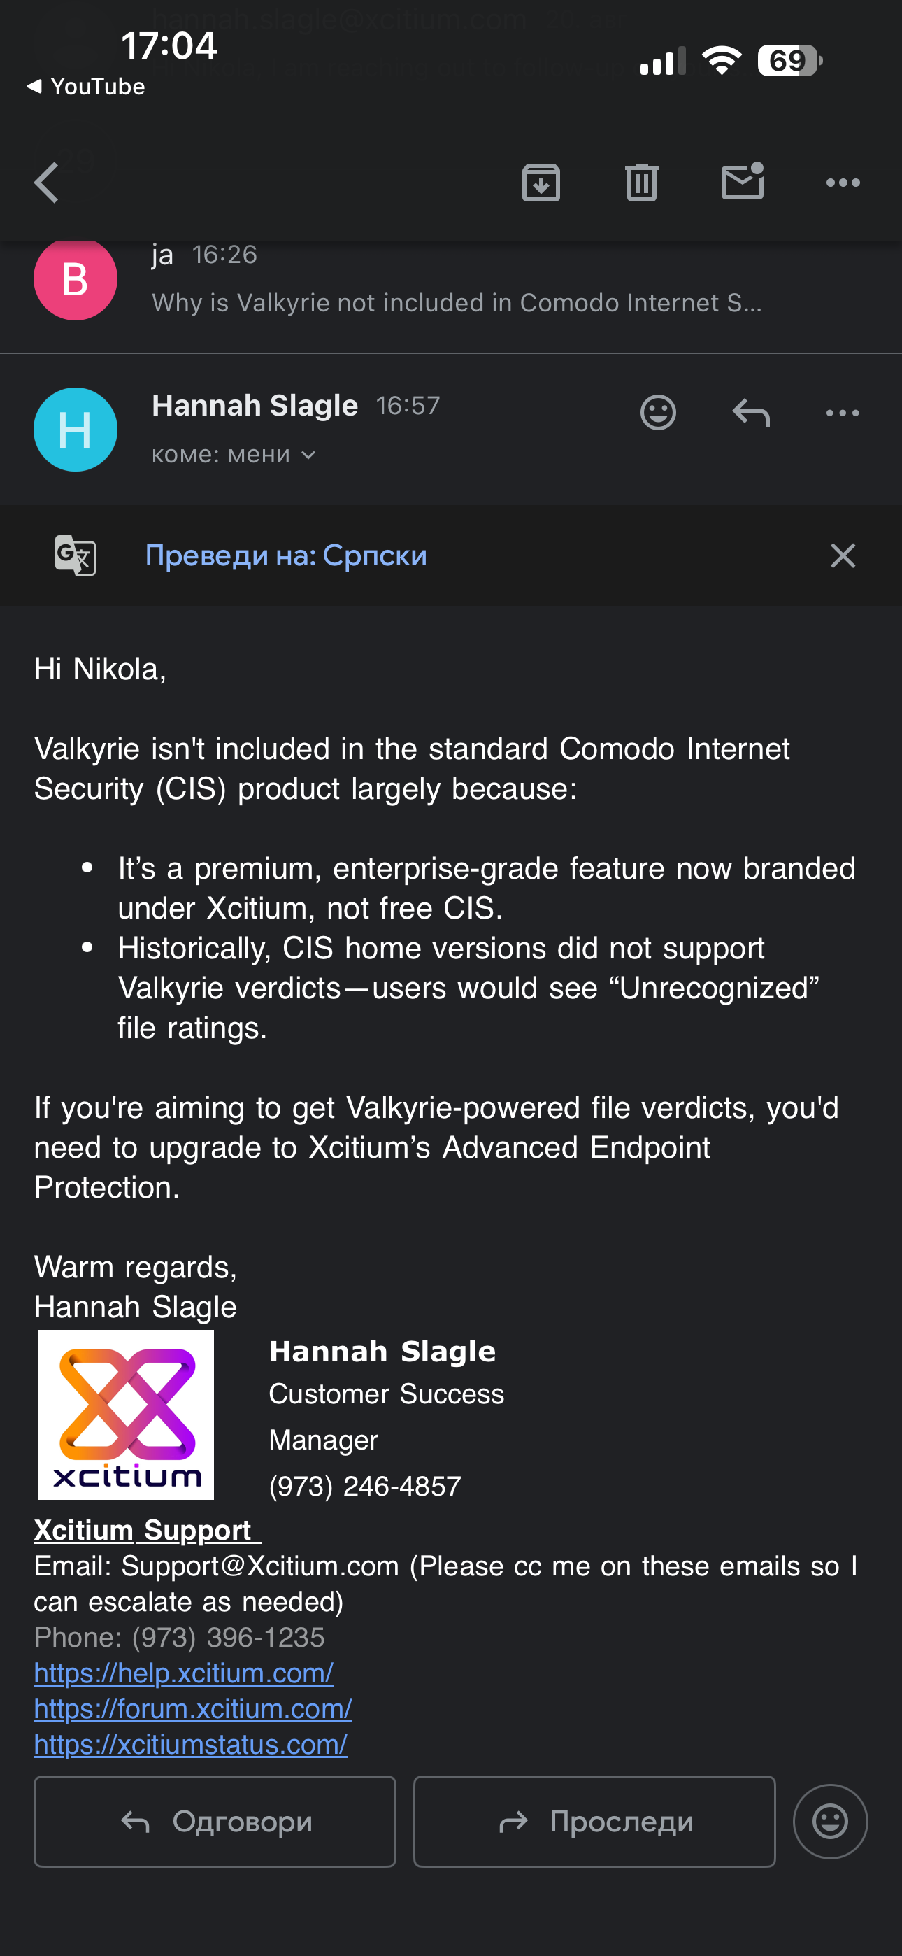Open more options for Hannah's message

pyautogui.click(x=842, y=413)
